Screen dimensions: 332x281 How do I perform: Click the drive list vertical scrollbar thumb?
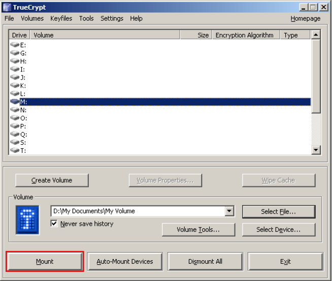pyautogui.click(x=316, y=76)
